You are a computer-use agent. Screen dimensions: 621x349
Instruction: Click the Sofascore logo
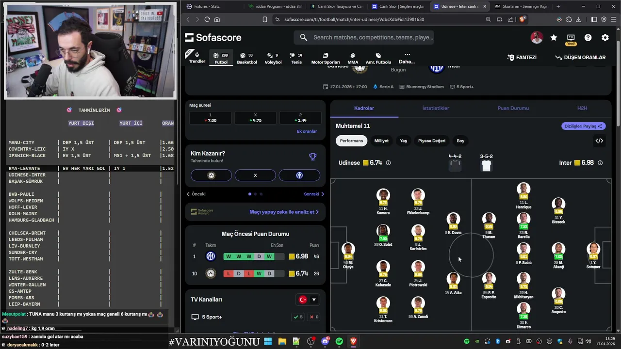coord(212,37)
